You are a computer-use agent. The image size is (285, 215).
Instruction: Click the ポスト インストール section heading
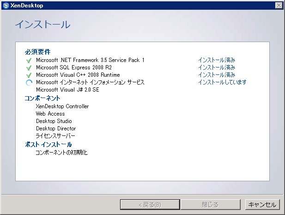tap(48, 144)
